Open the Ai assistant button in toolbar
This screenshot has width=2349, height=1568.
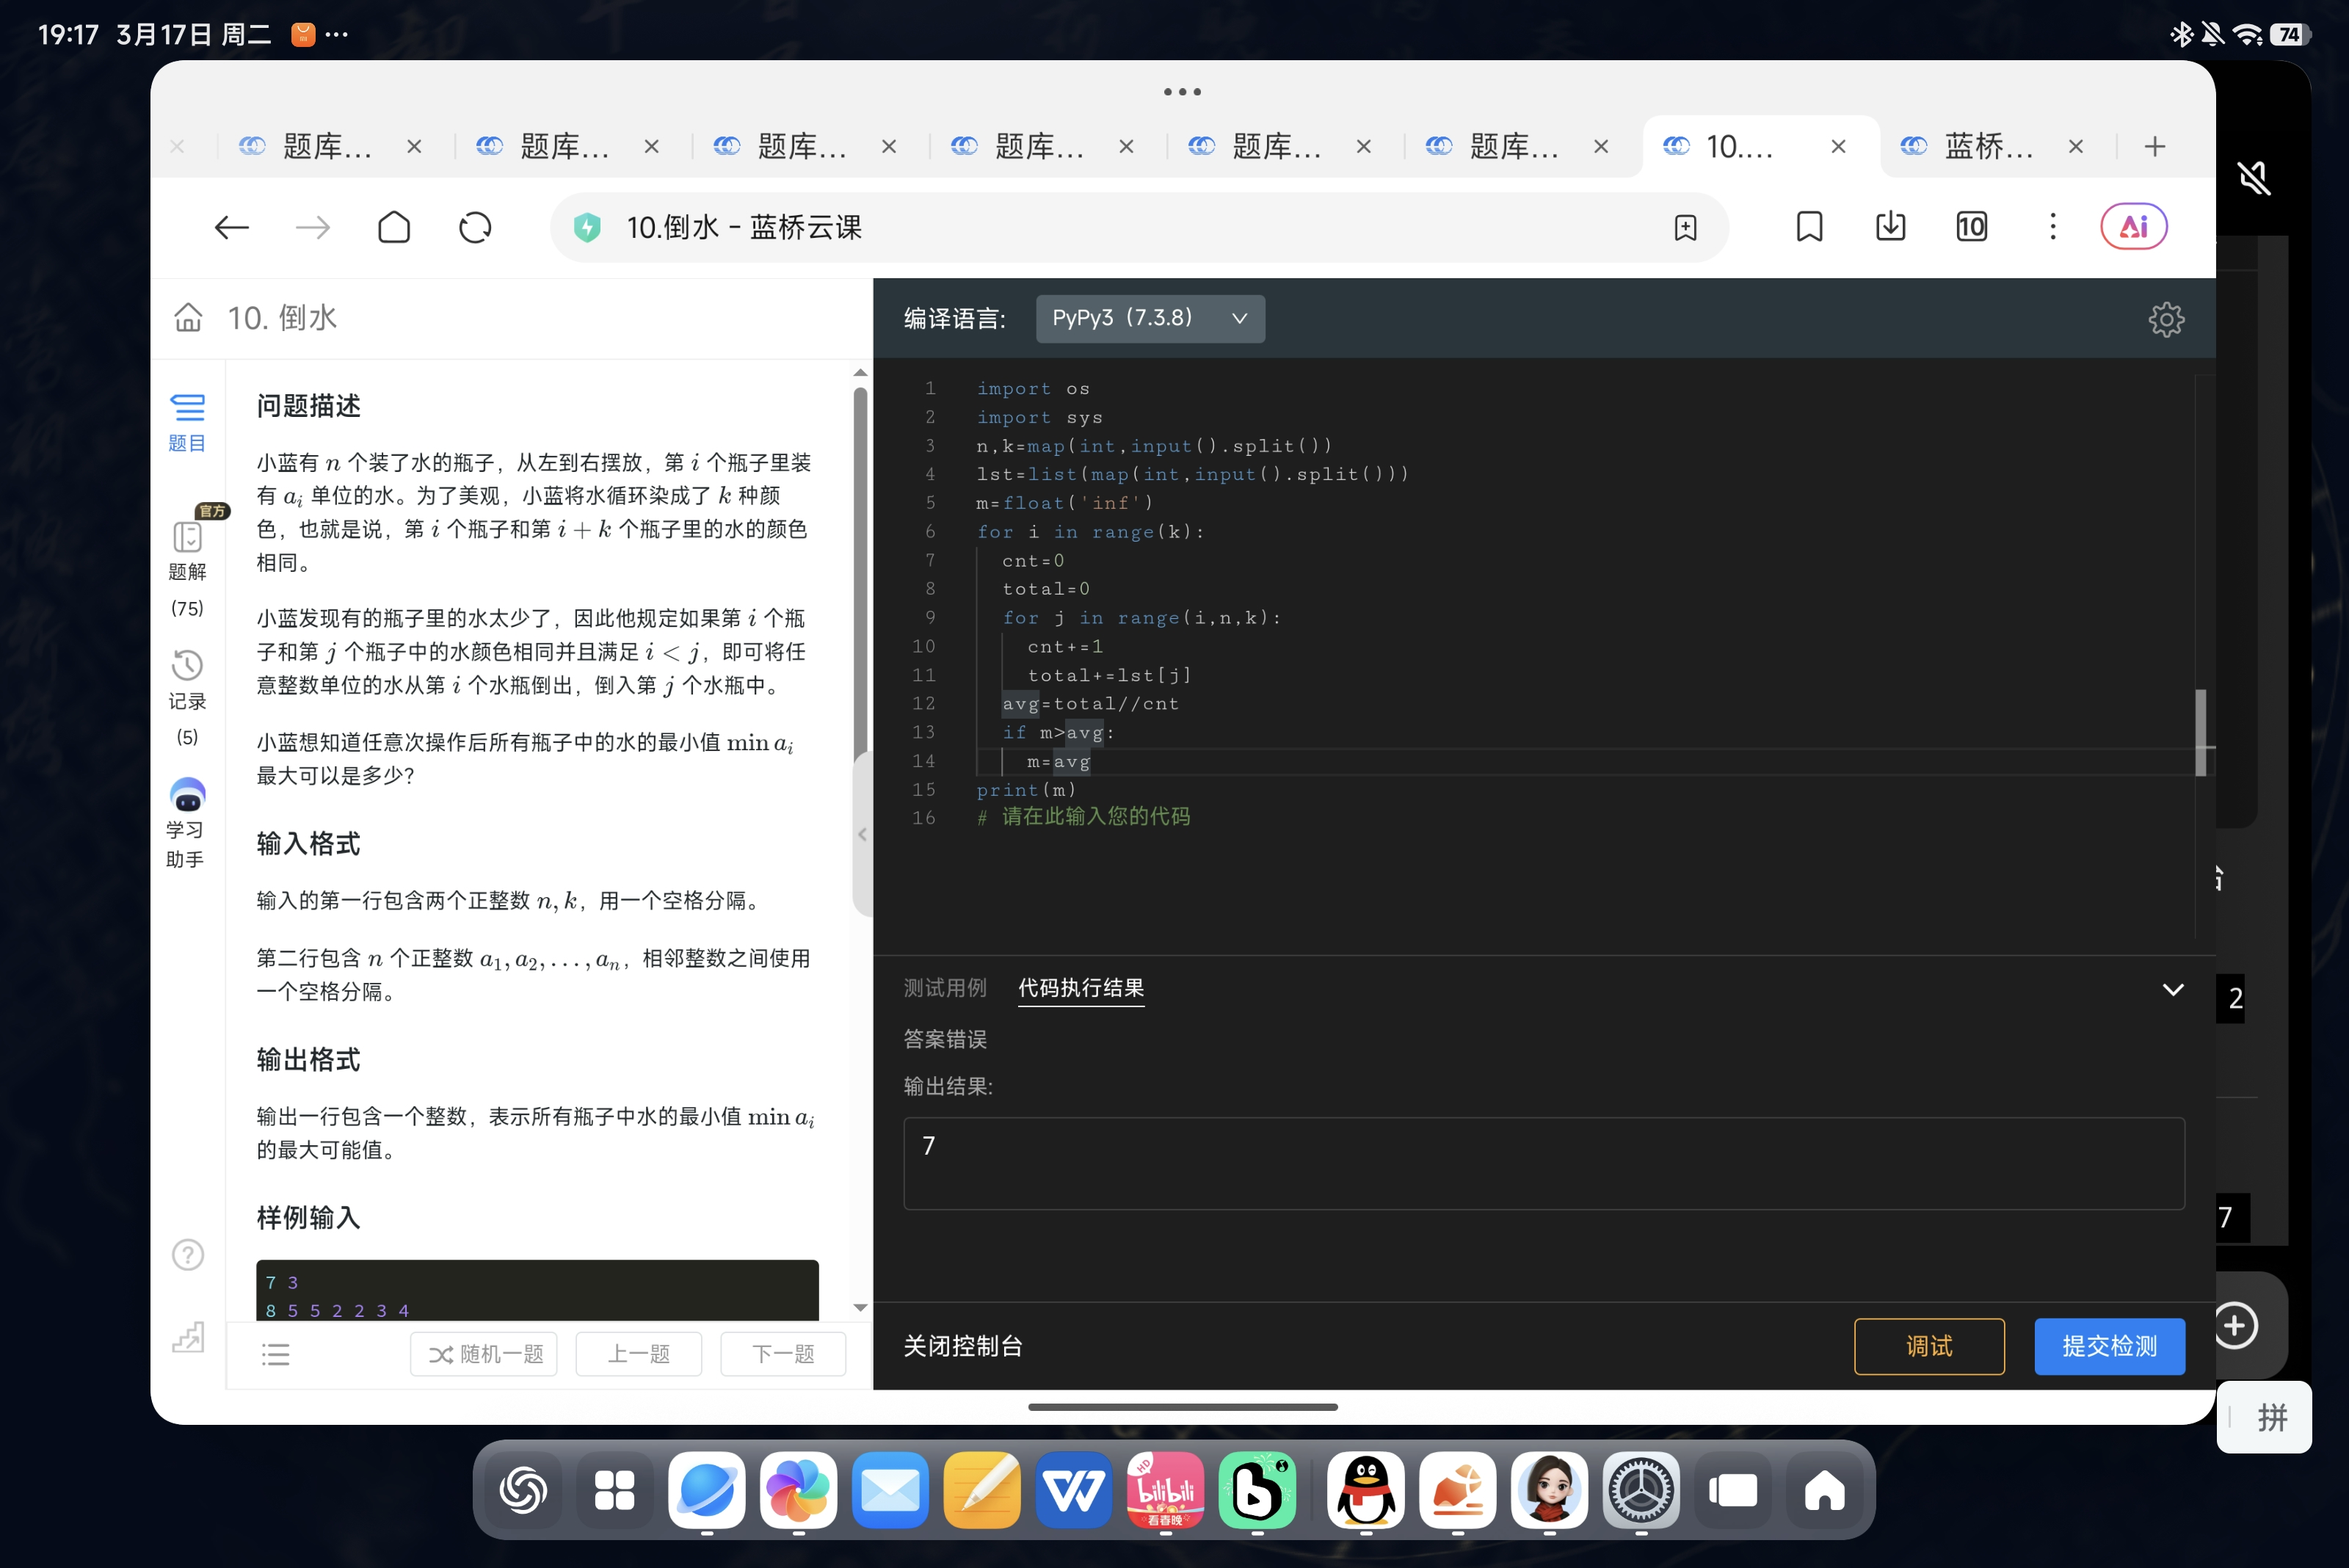point(2133,227)
